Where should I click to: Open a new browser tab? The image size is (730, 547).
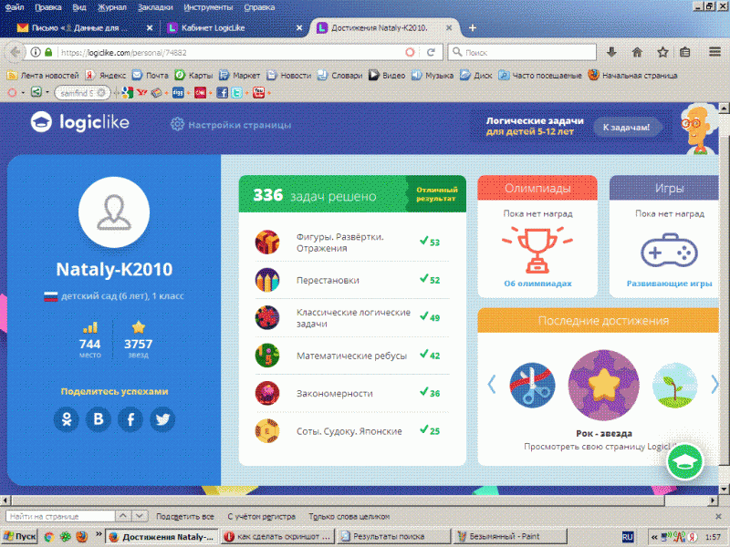pos(472,28)
